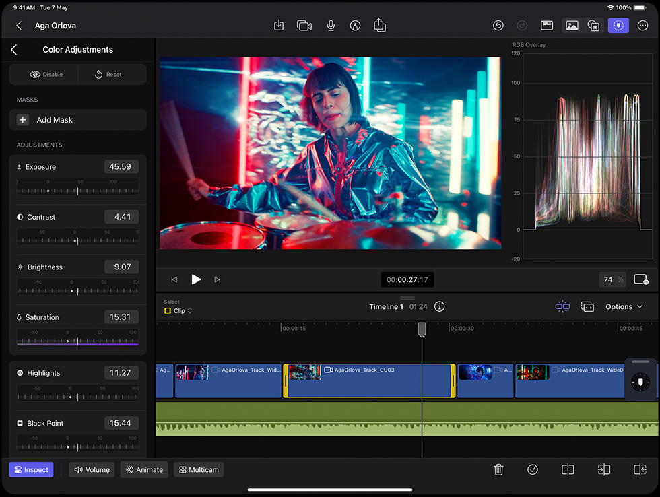Toggle the snapping icon in timeline
This screenshot has height=497, width=660.
click(x=562, y=307)
